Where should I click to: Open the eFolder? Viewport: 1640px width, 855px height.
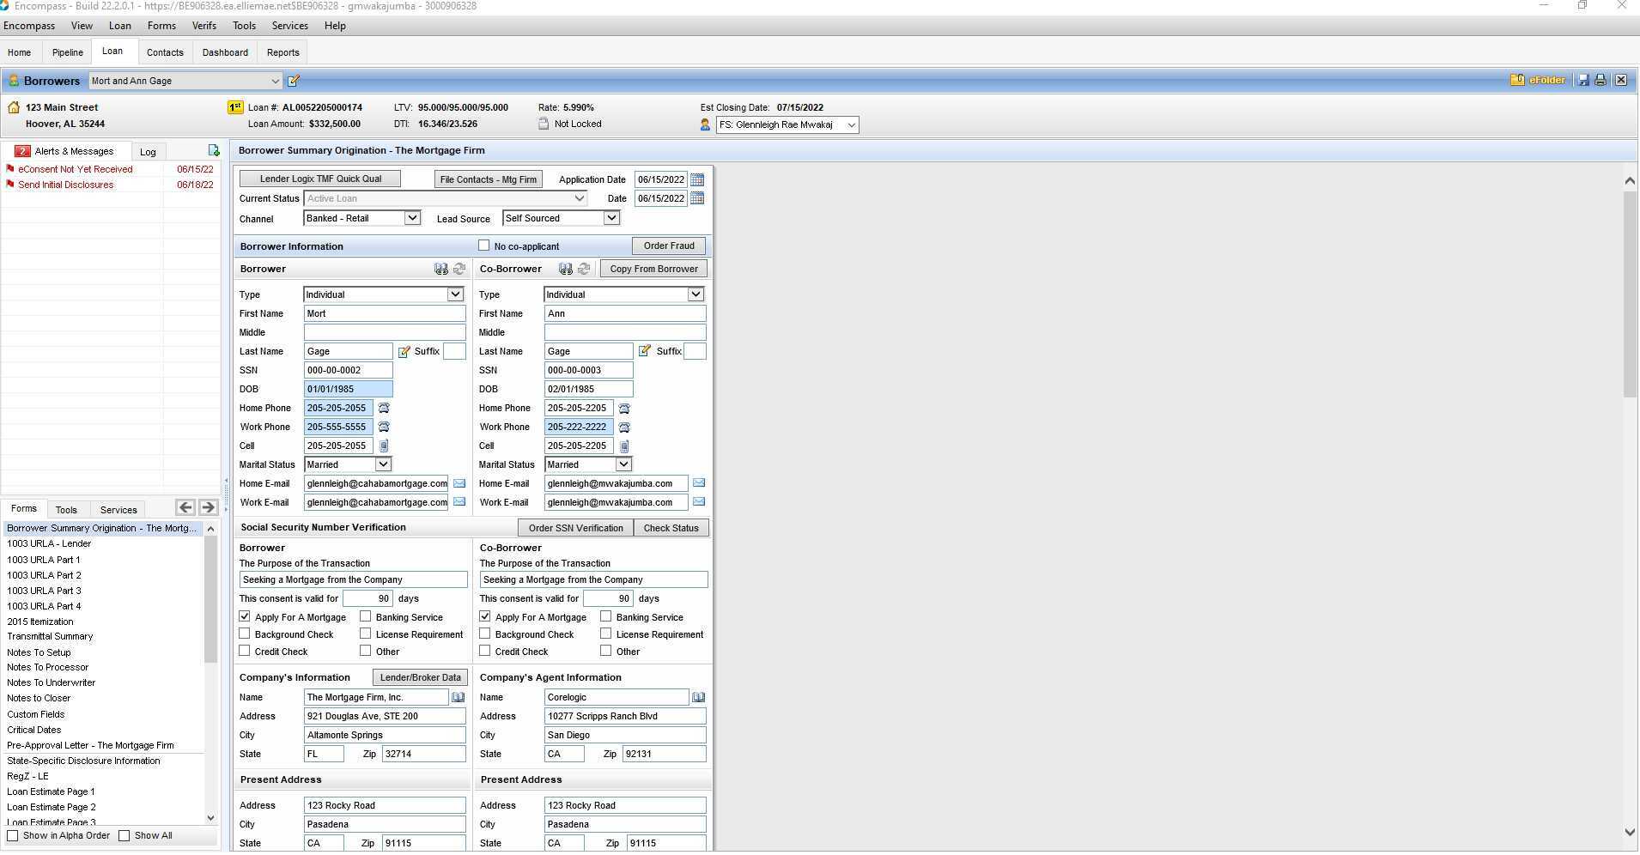1538,80
